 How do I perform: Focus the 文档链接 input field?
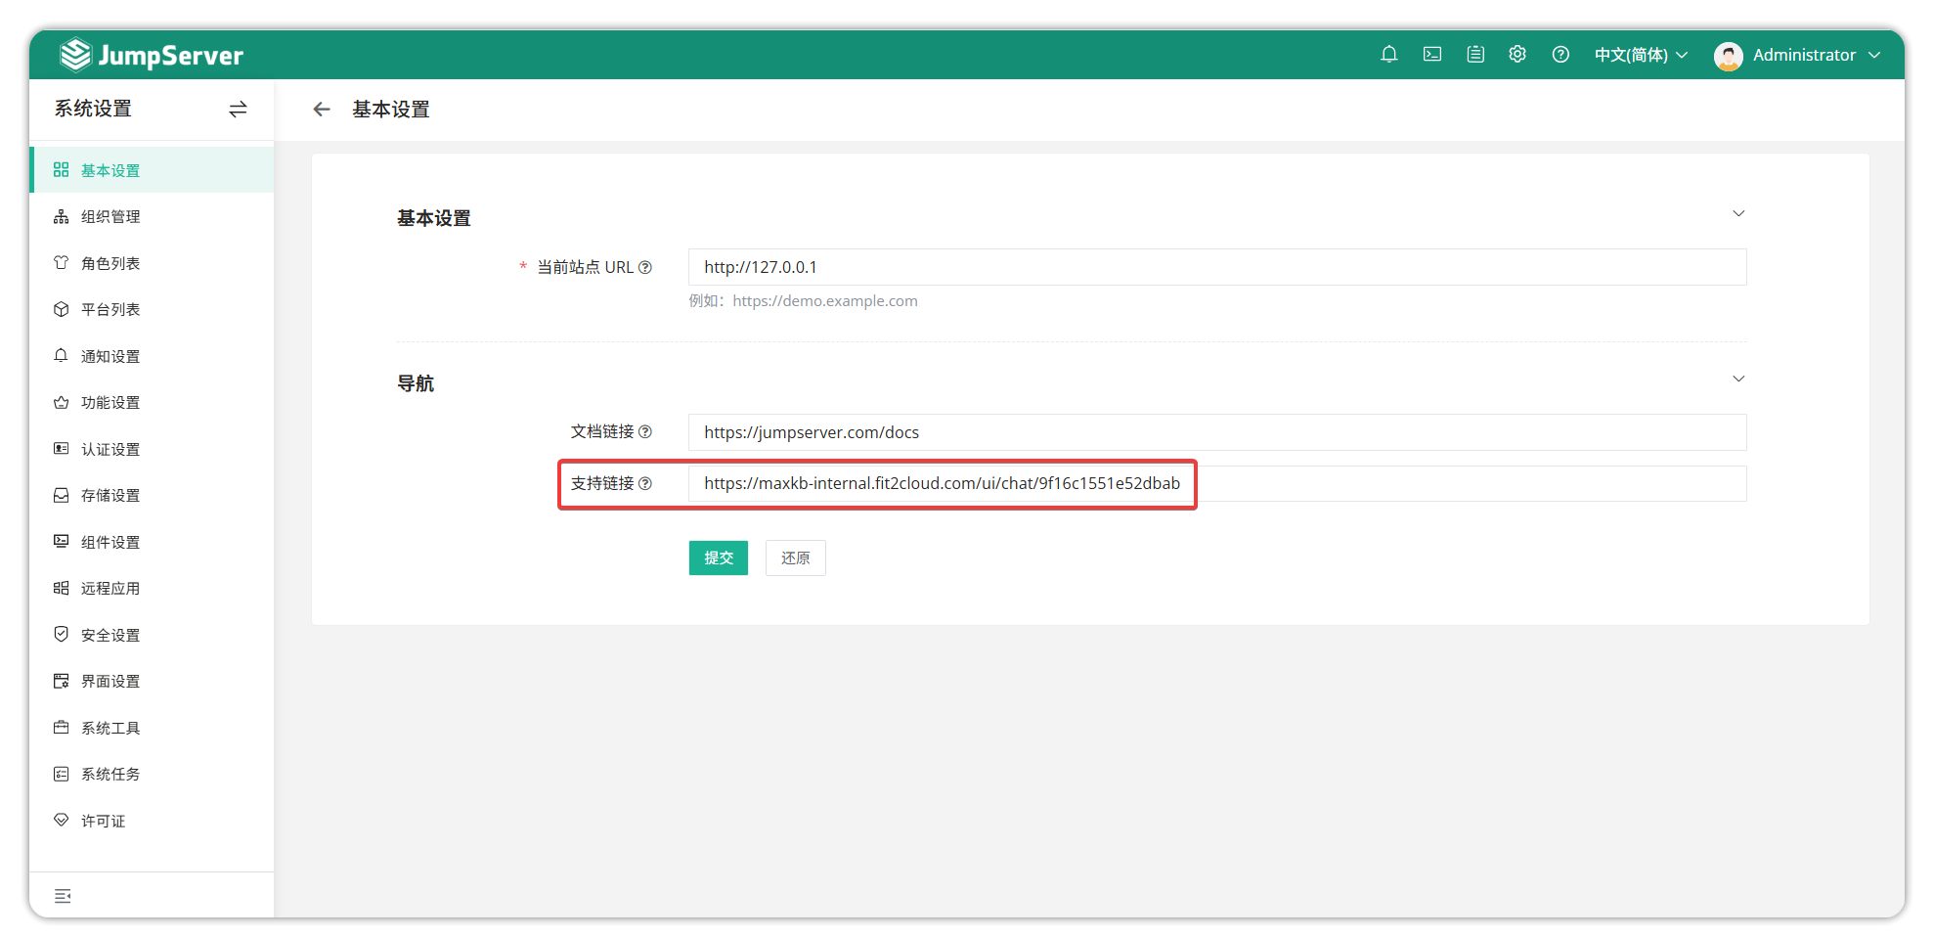click(x=1217, y=432)
